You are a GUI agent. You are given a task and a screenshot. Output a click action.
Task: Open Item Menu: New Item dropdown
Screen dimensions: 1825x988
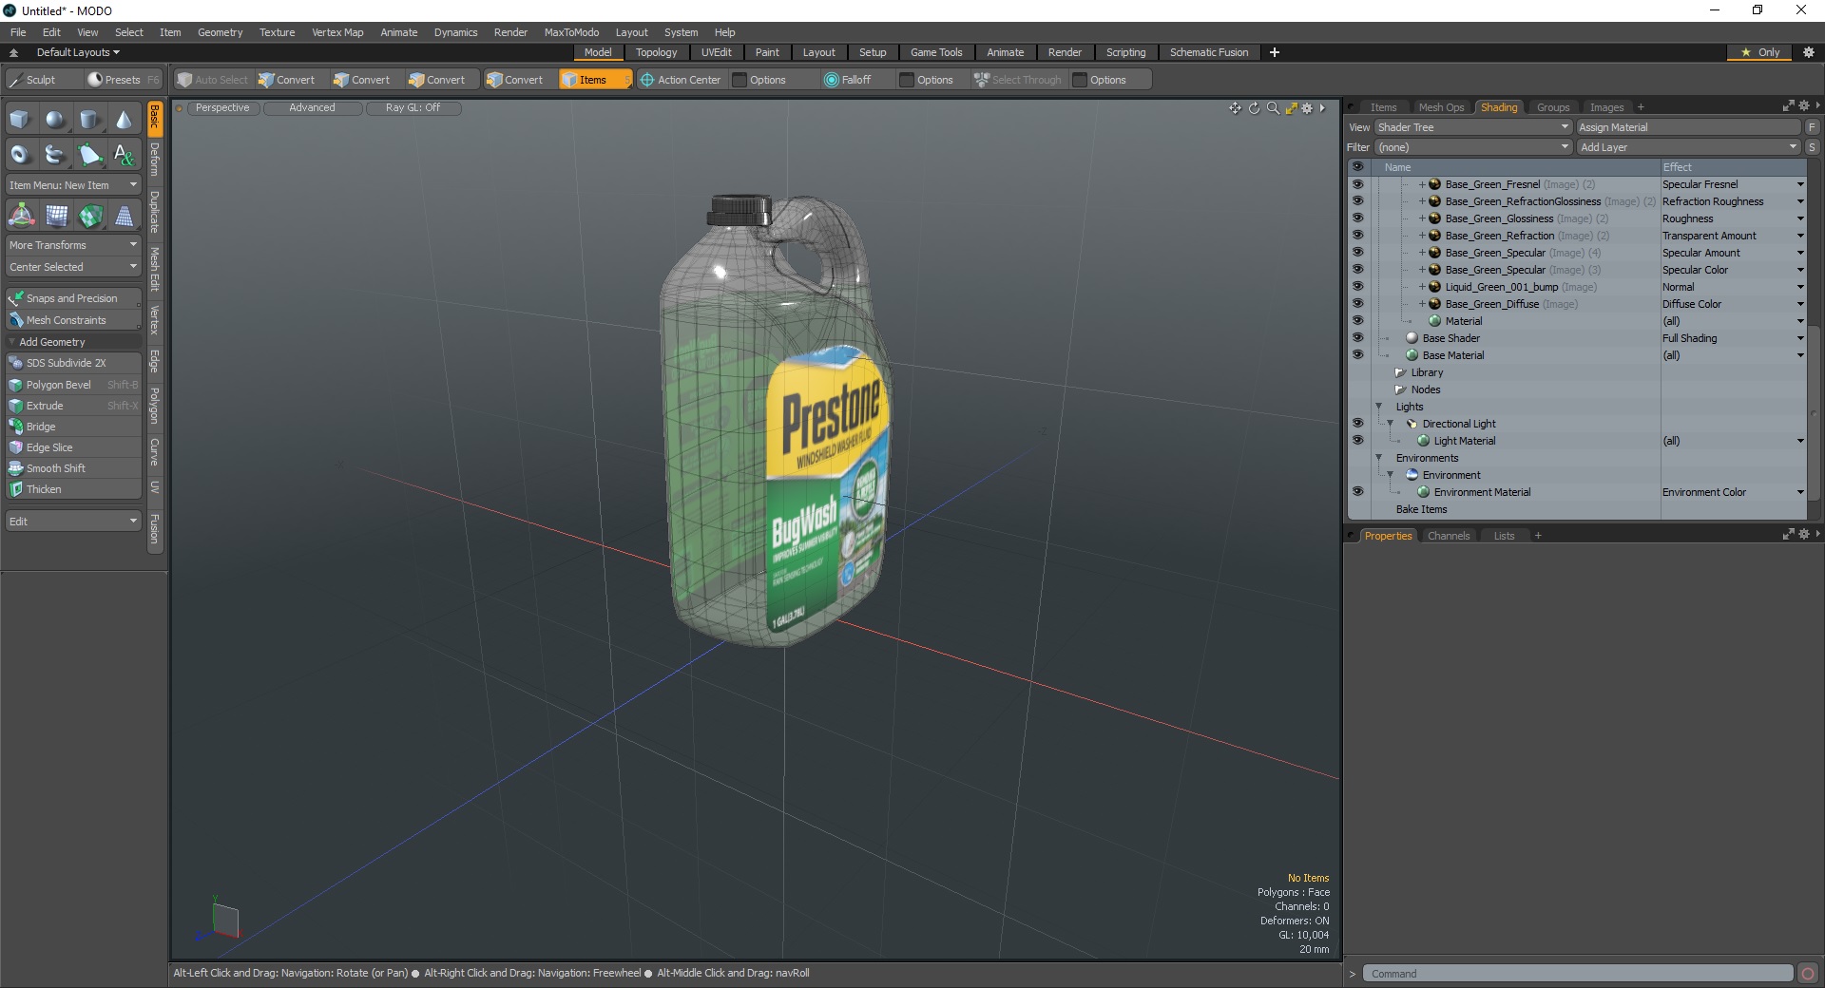point(74,185)
